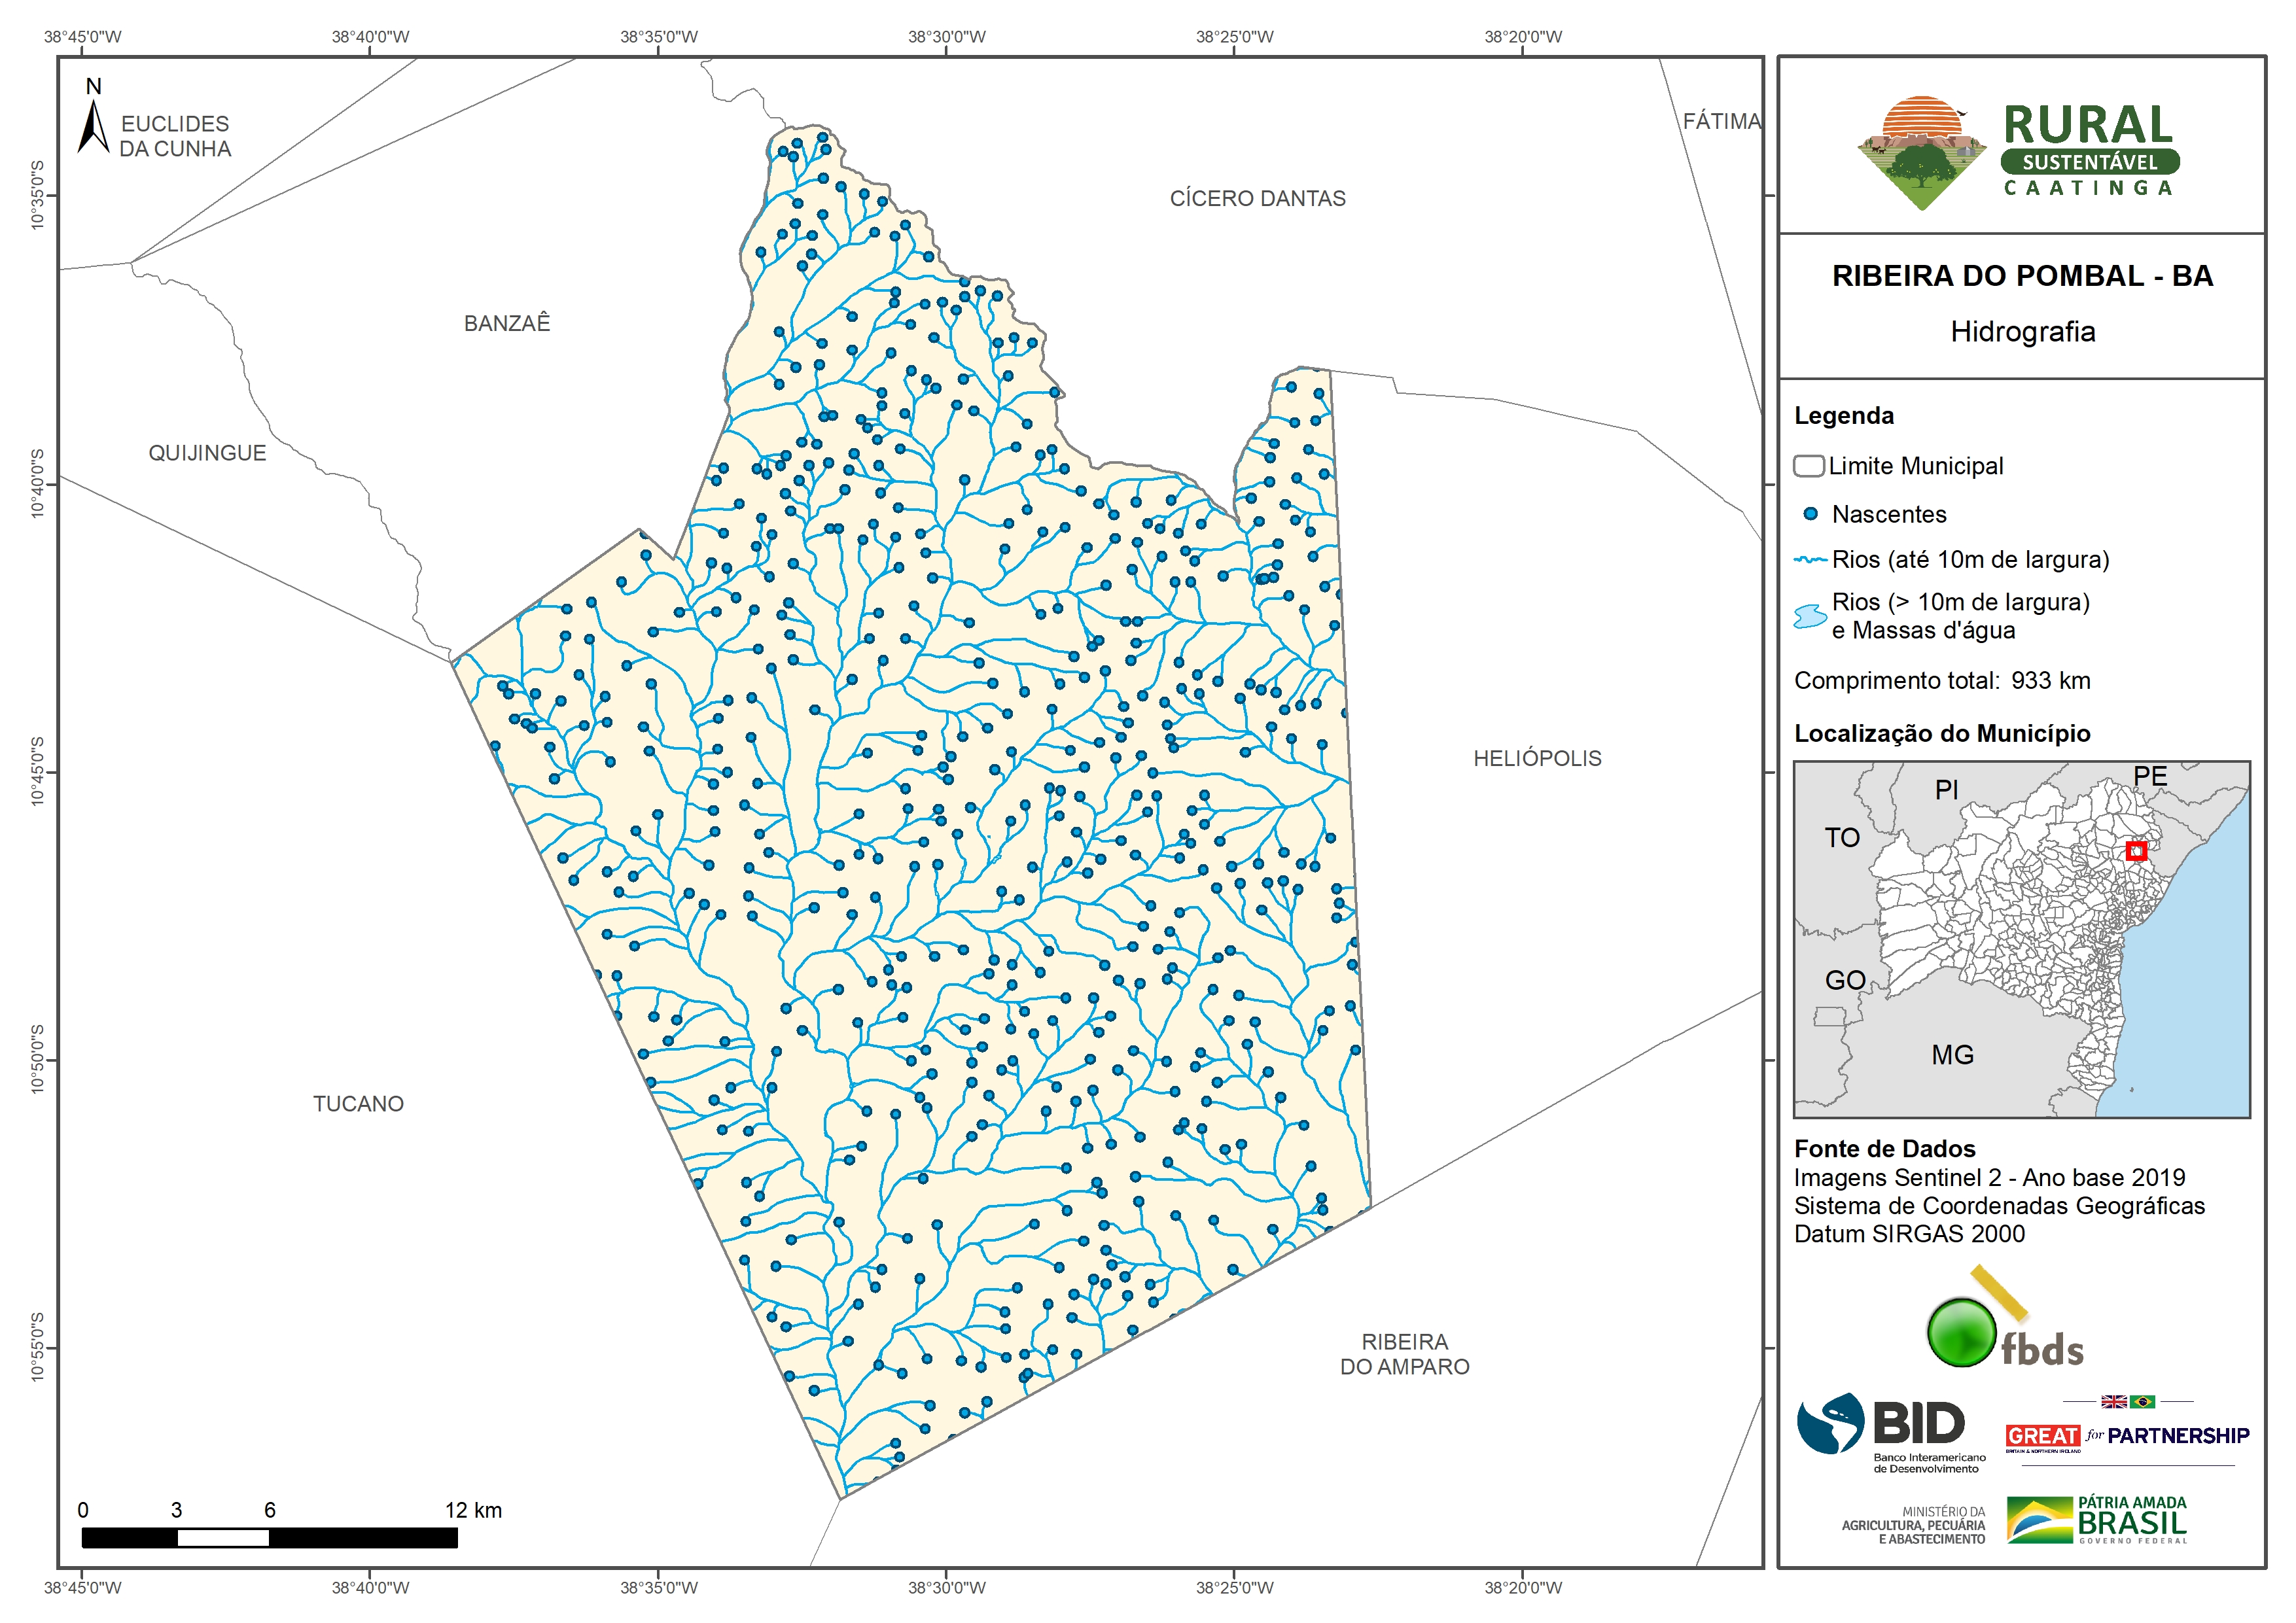Click the RIBEIRA DO POMBAL - BA title
Viewport: 2296px width, 1623px height.
(2022, 276)
